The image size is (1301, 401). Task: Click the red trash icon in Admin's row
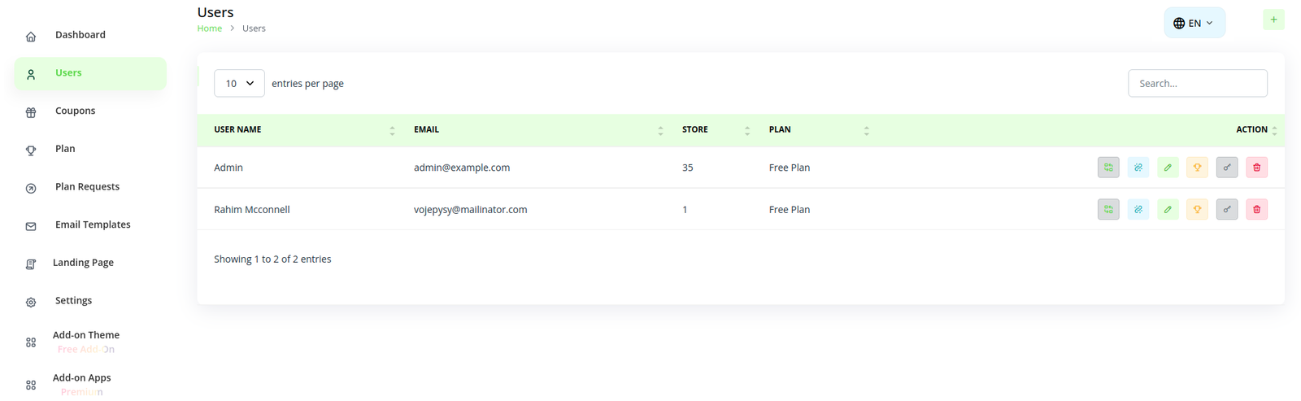pyautogui.click(x=1256, y=168)
